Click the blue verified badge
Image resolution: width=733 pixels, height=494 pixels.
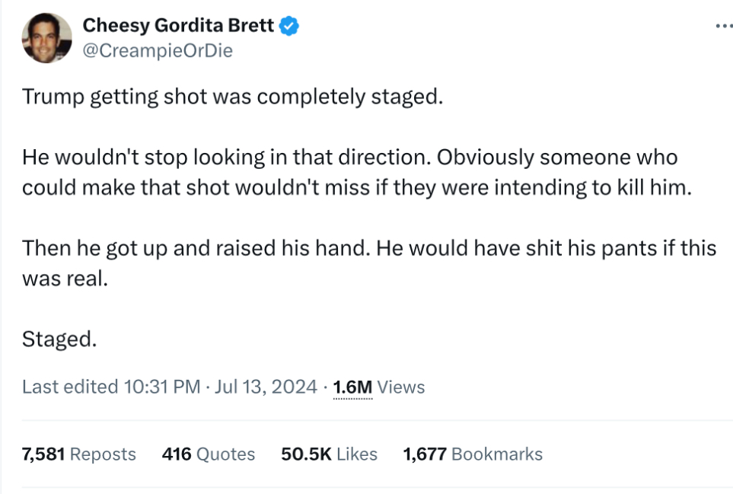click(288, 25)
